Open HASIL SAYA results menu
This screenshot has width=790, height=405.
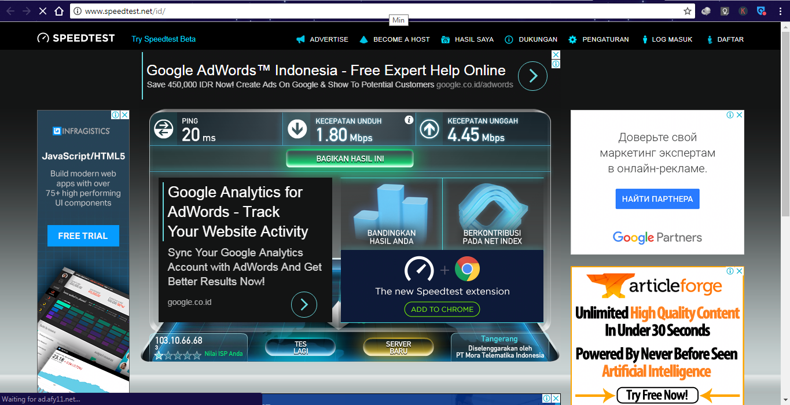coord(474,39)
